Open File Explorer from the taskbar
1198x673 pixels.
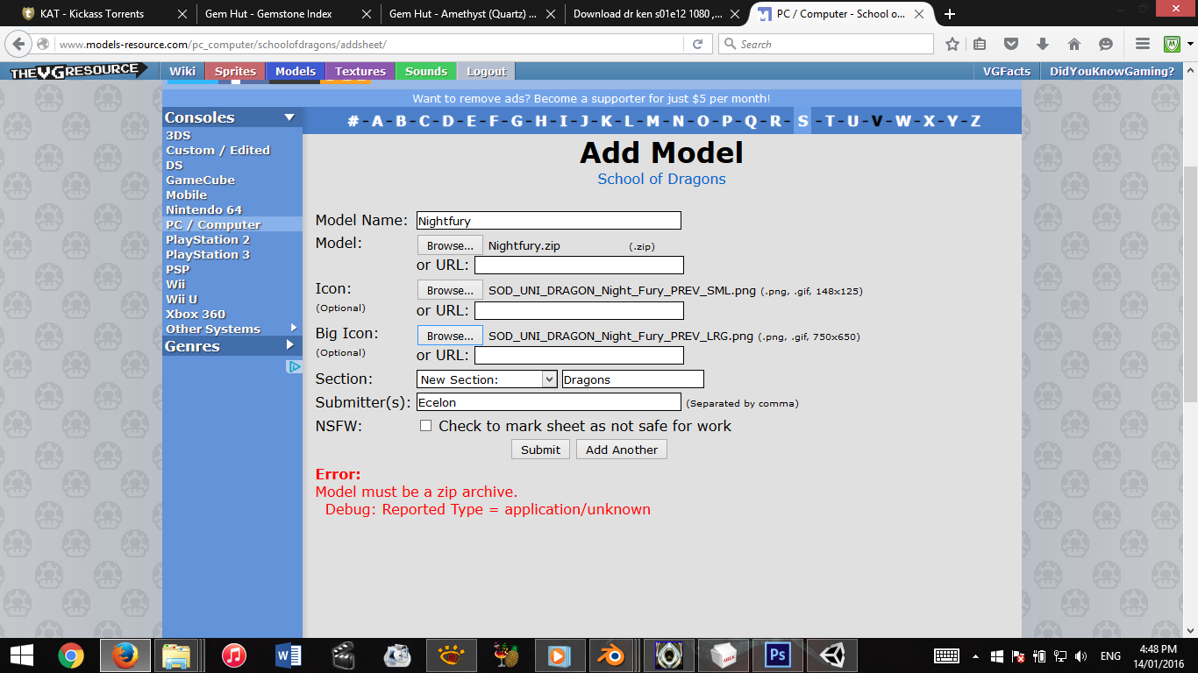tap(176, 655)
